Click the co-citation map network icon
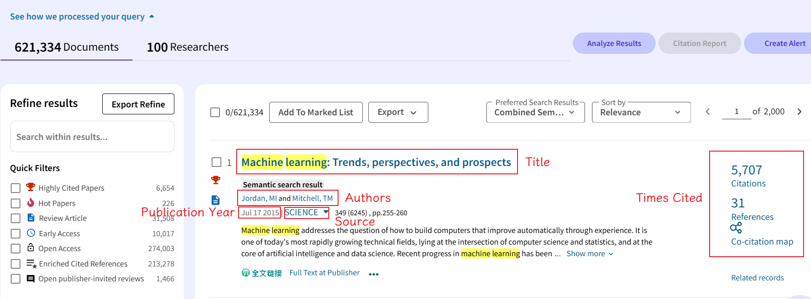 (x=736, y=228)
